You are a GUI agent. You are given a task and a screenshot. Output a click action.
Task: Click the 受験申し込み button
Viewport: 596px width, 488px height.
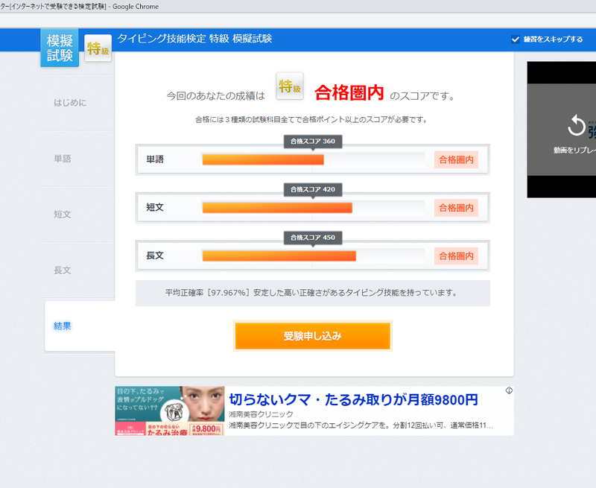312,335
